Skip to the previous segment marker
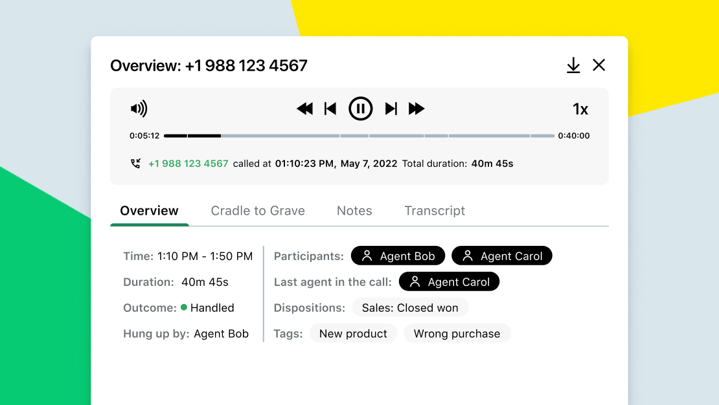719x405 pixels. click(x=330, y=109)
